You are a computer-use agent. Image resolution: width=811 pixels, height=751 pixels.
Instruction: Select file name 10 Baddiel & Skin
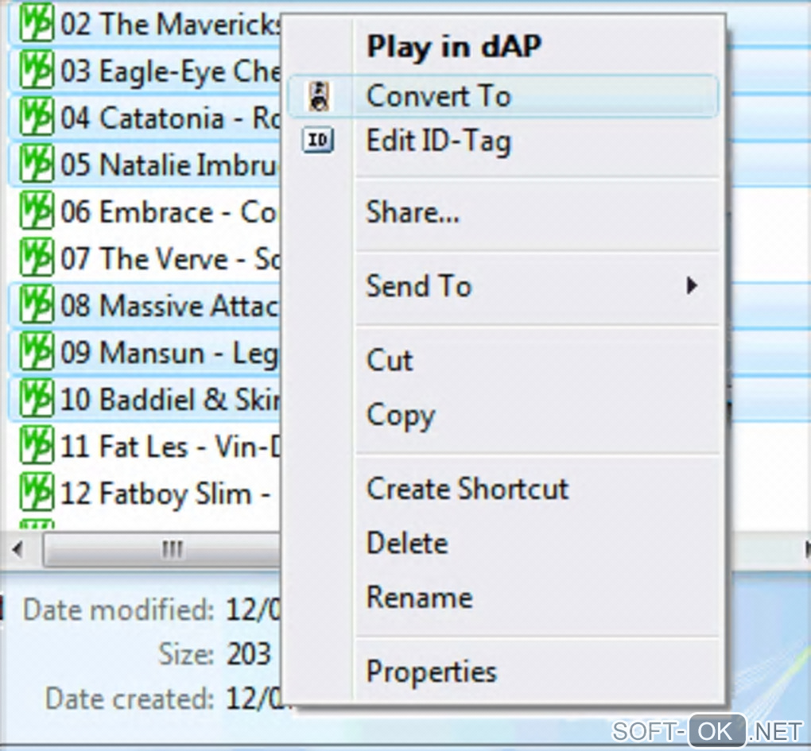(170, 400)
